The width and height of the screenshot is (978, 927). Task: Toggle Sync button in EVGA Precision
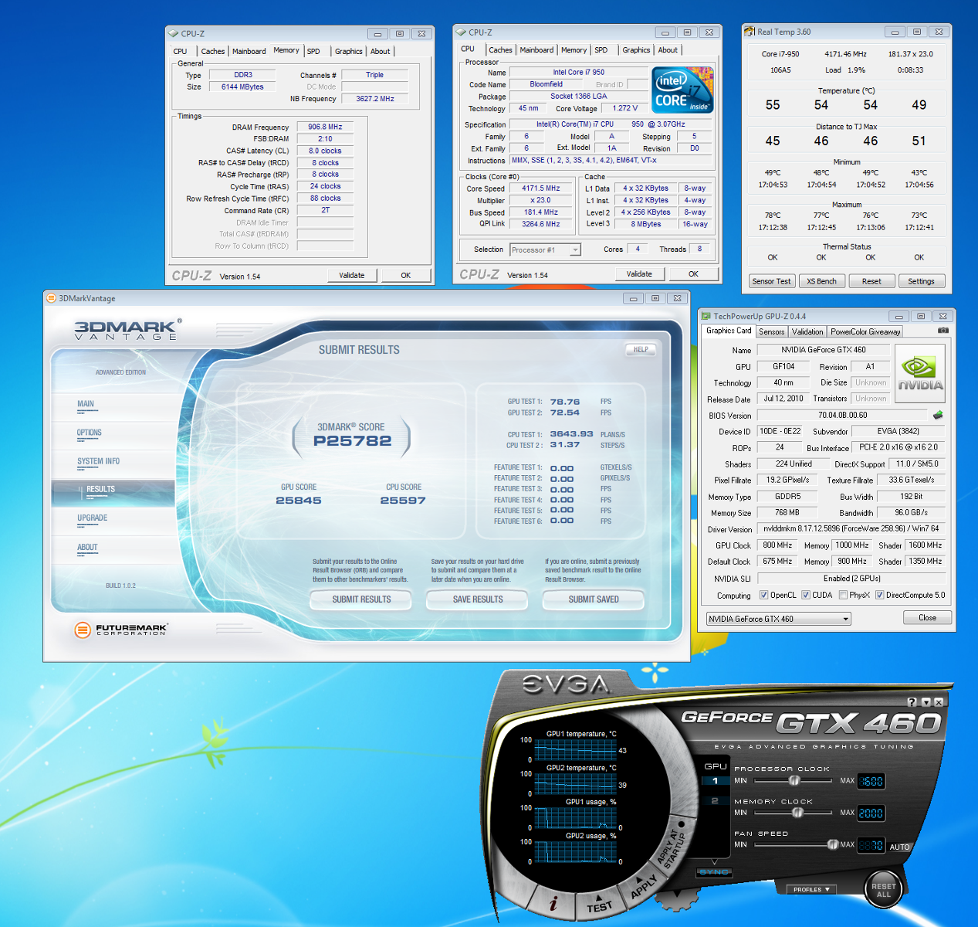tap(714, 872)
